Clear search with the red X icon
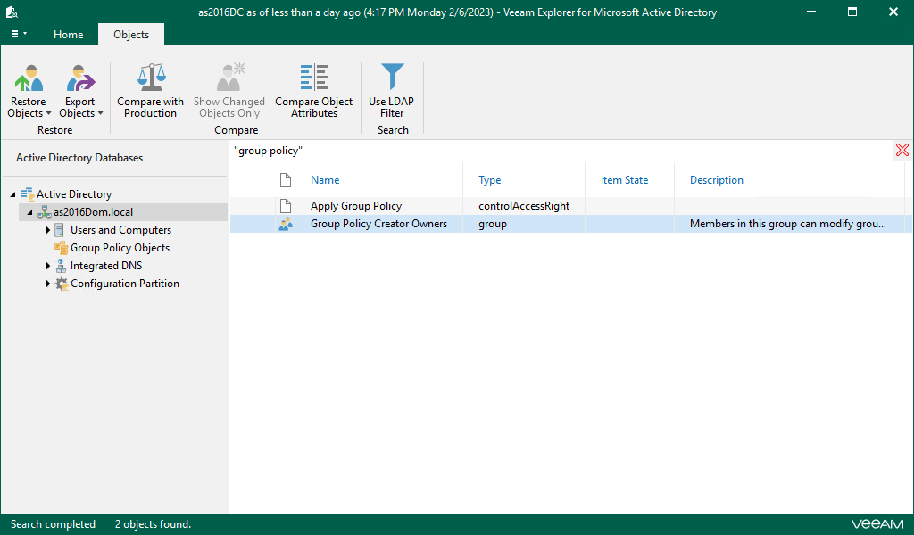The width and height of the screenshot is (914, 535). 902,151
